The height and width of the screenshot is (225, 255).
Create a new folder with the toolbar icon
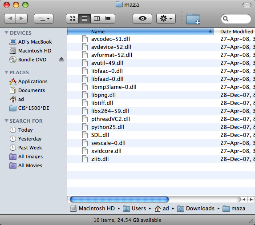[x=193, y=19]
